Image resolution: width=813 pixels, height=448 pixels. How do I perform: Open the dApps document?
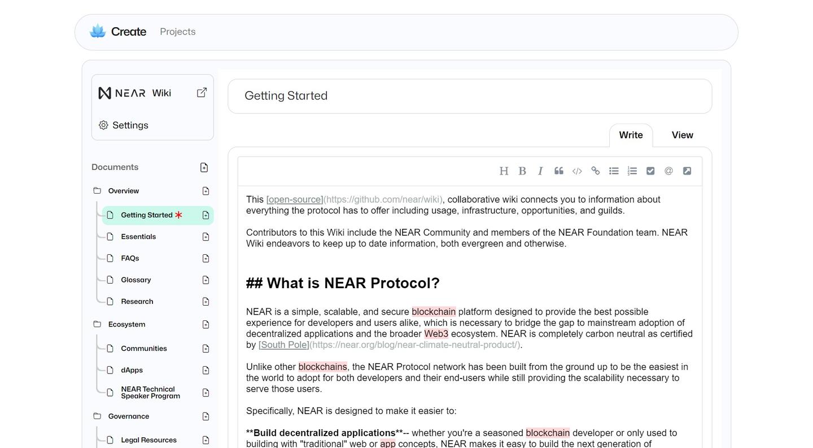132,370
